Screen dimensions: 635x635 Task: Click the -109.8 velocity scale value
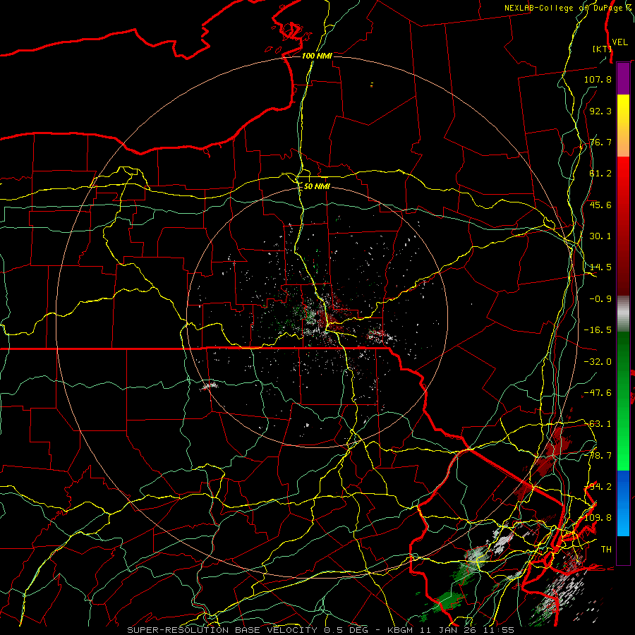598,518
